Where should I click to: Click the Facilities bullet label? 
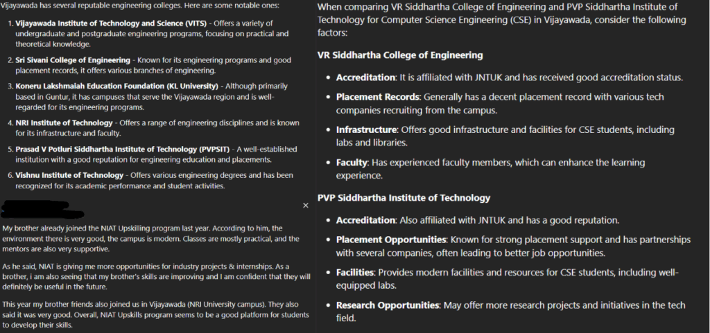[x=358, y=272]
